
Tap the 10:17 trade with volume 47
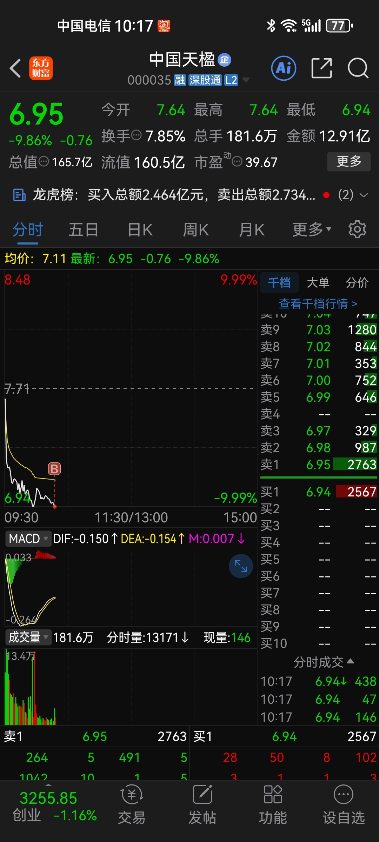coord(319,699)
